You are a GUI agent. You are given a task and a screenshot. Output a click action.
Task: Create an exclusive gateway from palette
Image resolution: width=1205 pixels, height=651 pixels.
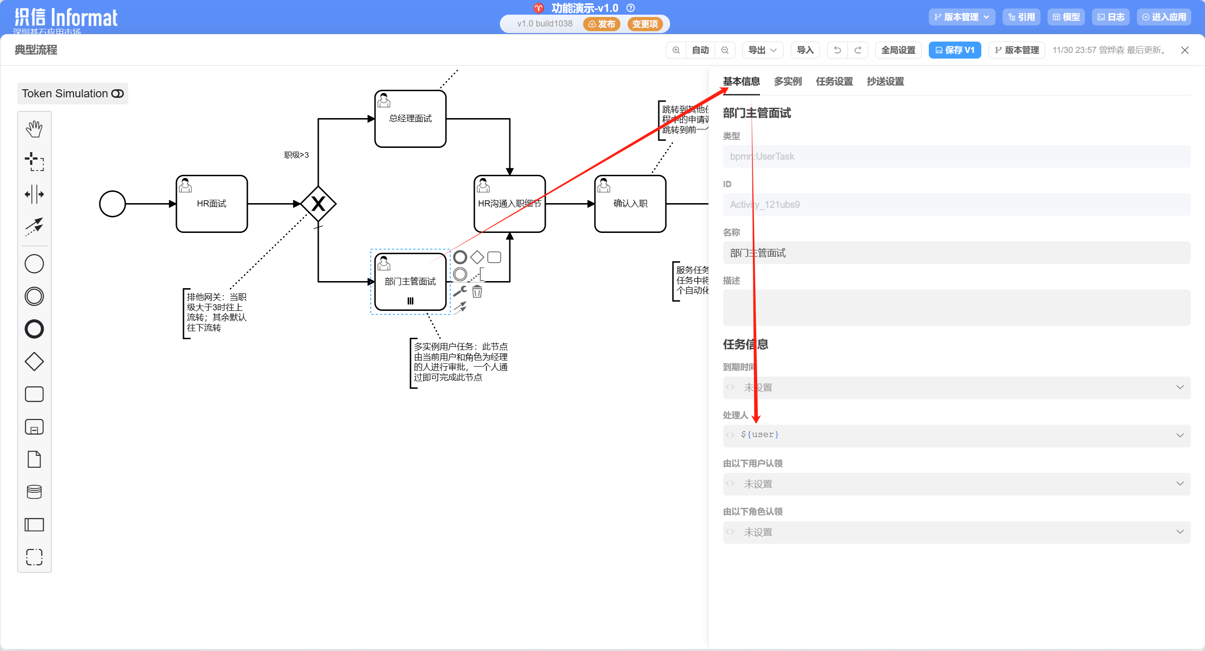tap(34, 361)
